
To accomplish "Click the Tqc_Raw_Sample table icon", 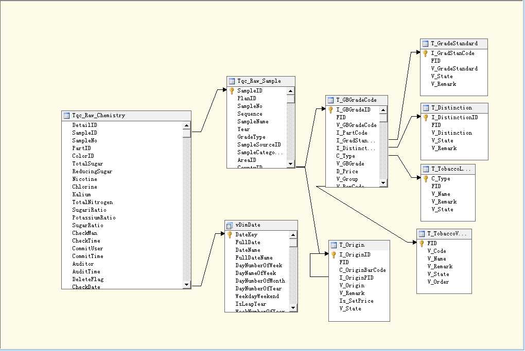I will click(x=232, y=81).
